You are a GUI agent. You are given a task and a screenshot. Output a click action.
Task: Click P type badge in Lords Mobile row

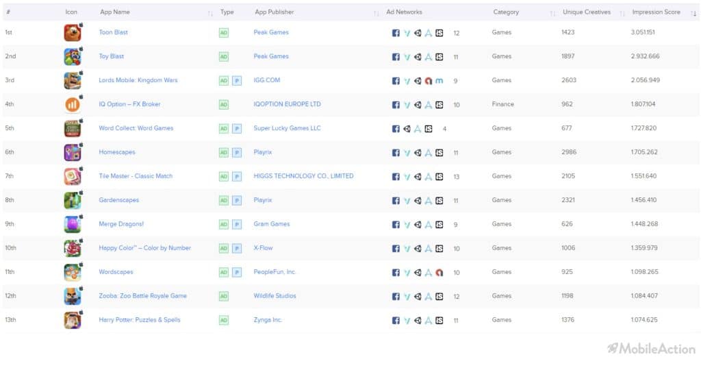point(237,81)
